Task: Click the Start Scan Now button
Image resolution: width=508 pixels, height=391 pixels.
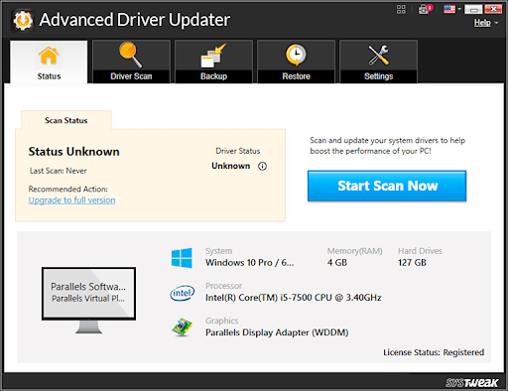Action: coord(387,186)
